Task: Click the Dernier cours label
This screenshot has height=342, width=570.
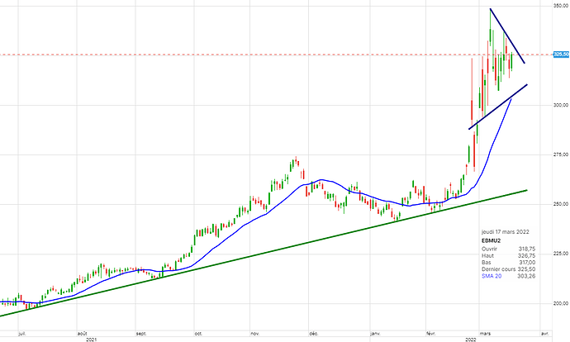Action: coord(498,269)
